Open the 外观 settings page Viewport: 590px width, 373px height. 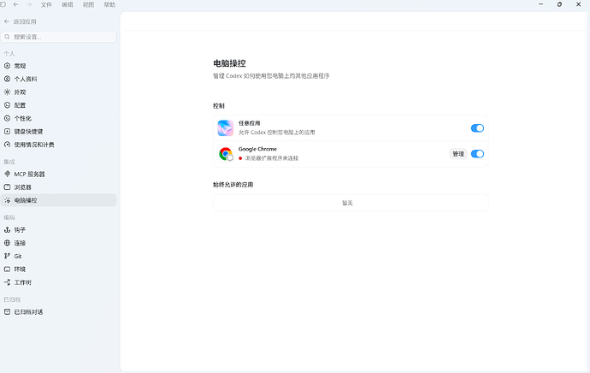(x=20, y=92)
